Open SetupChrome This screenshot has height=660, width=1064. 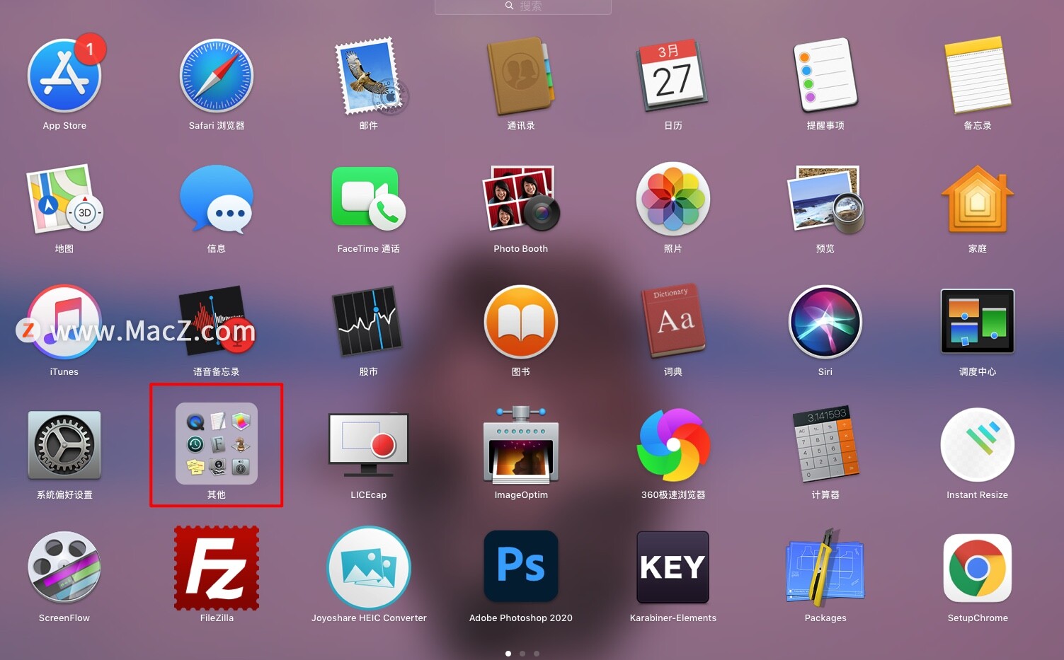click(978, 568)
